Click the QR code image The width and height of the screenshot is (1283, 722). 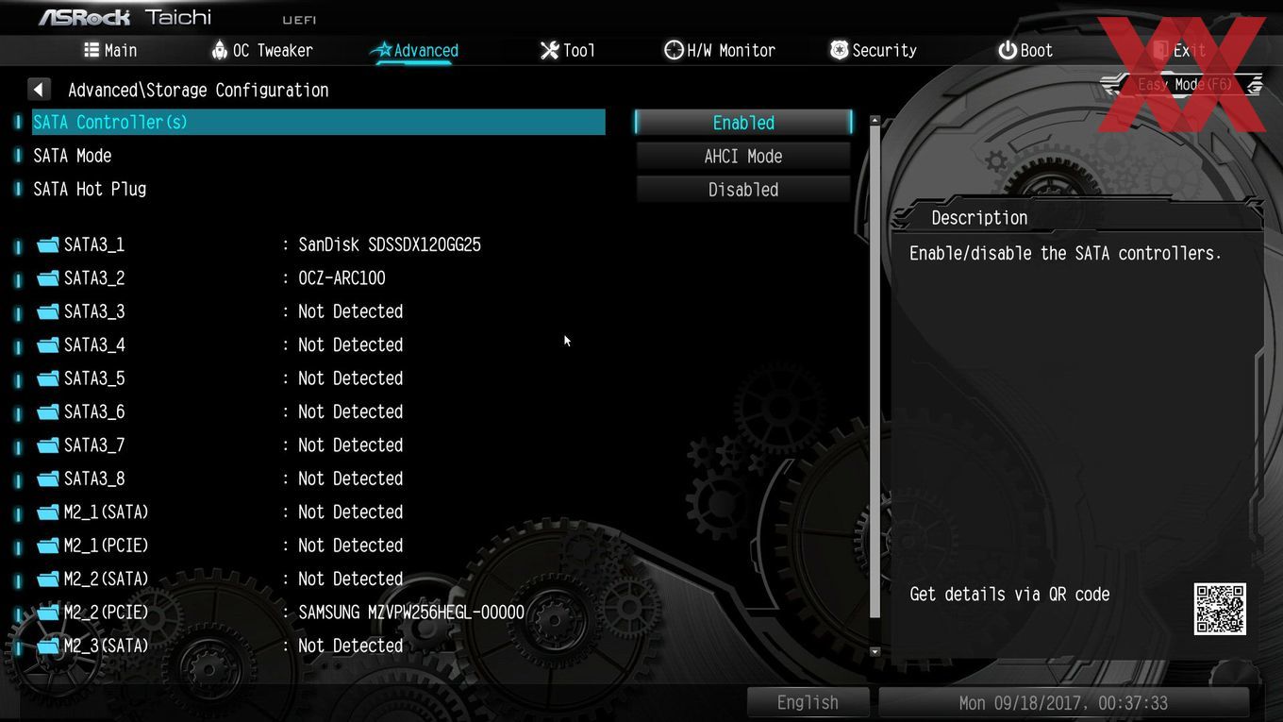pos(1220,609)
